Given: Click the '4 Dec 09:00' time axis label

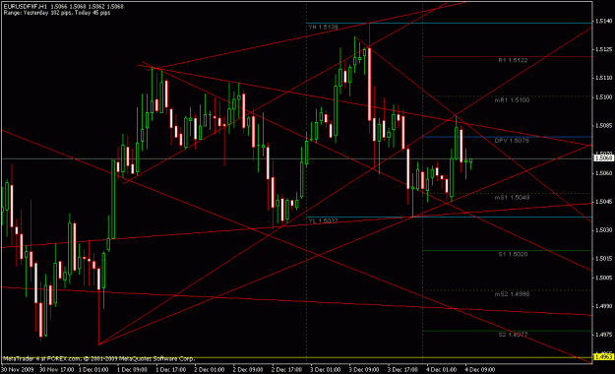Looking at the screenshot, I should (479, 369).
